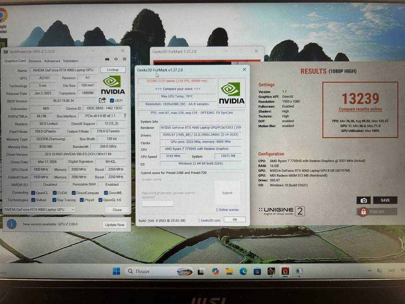
Task: Toggle the OpenGL 4.6 checkbox
Action: pos(100,200)
